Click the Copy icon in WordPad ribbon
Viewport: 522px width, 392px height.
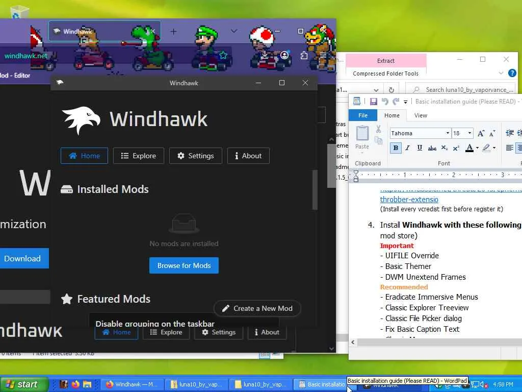[x=379, y=140]
